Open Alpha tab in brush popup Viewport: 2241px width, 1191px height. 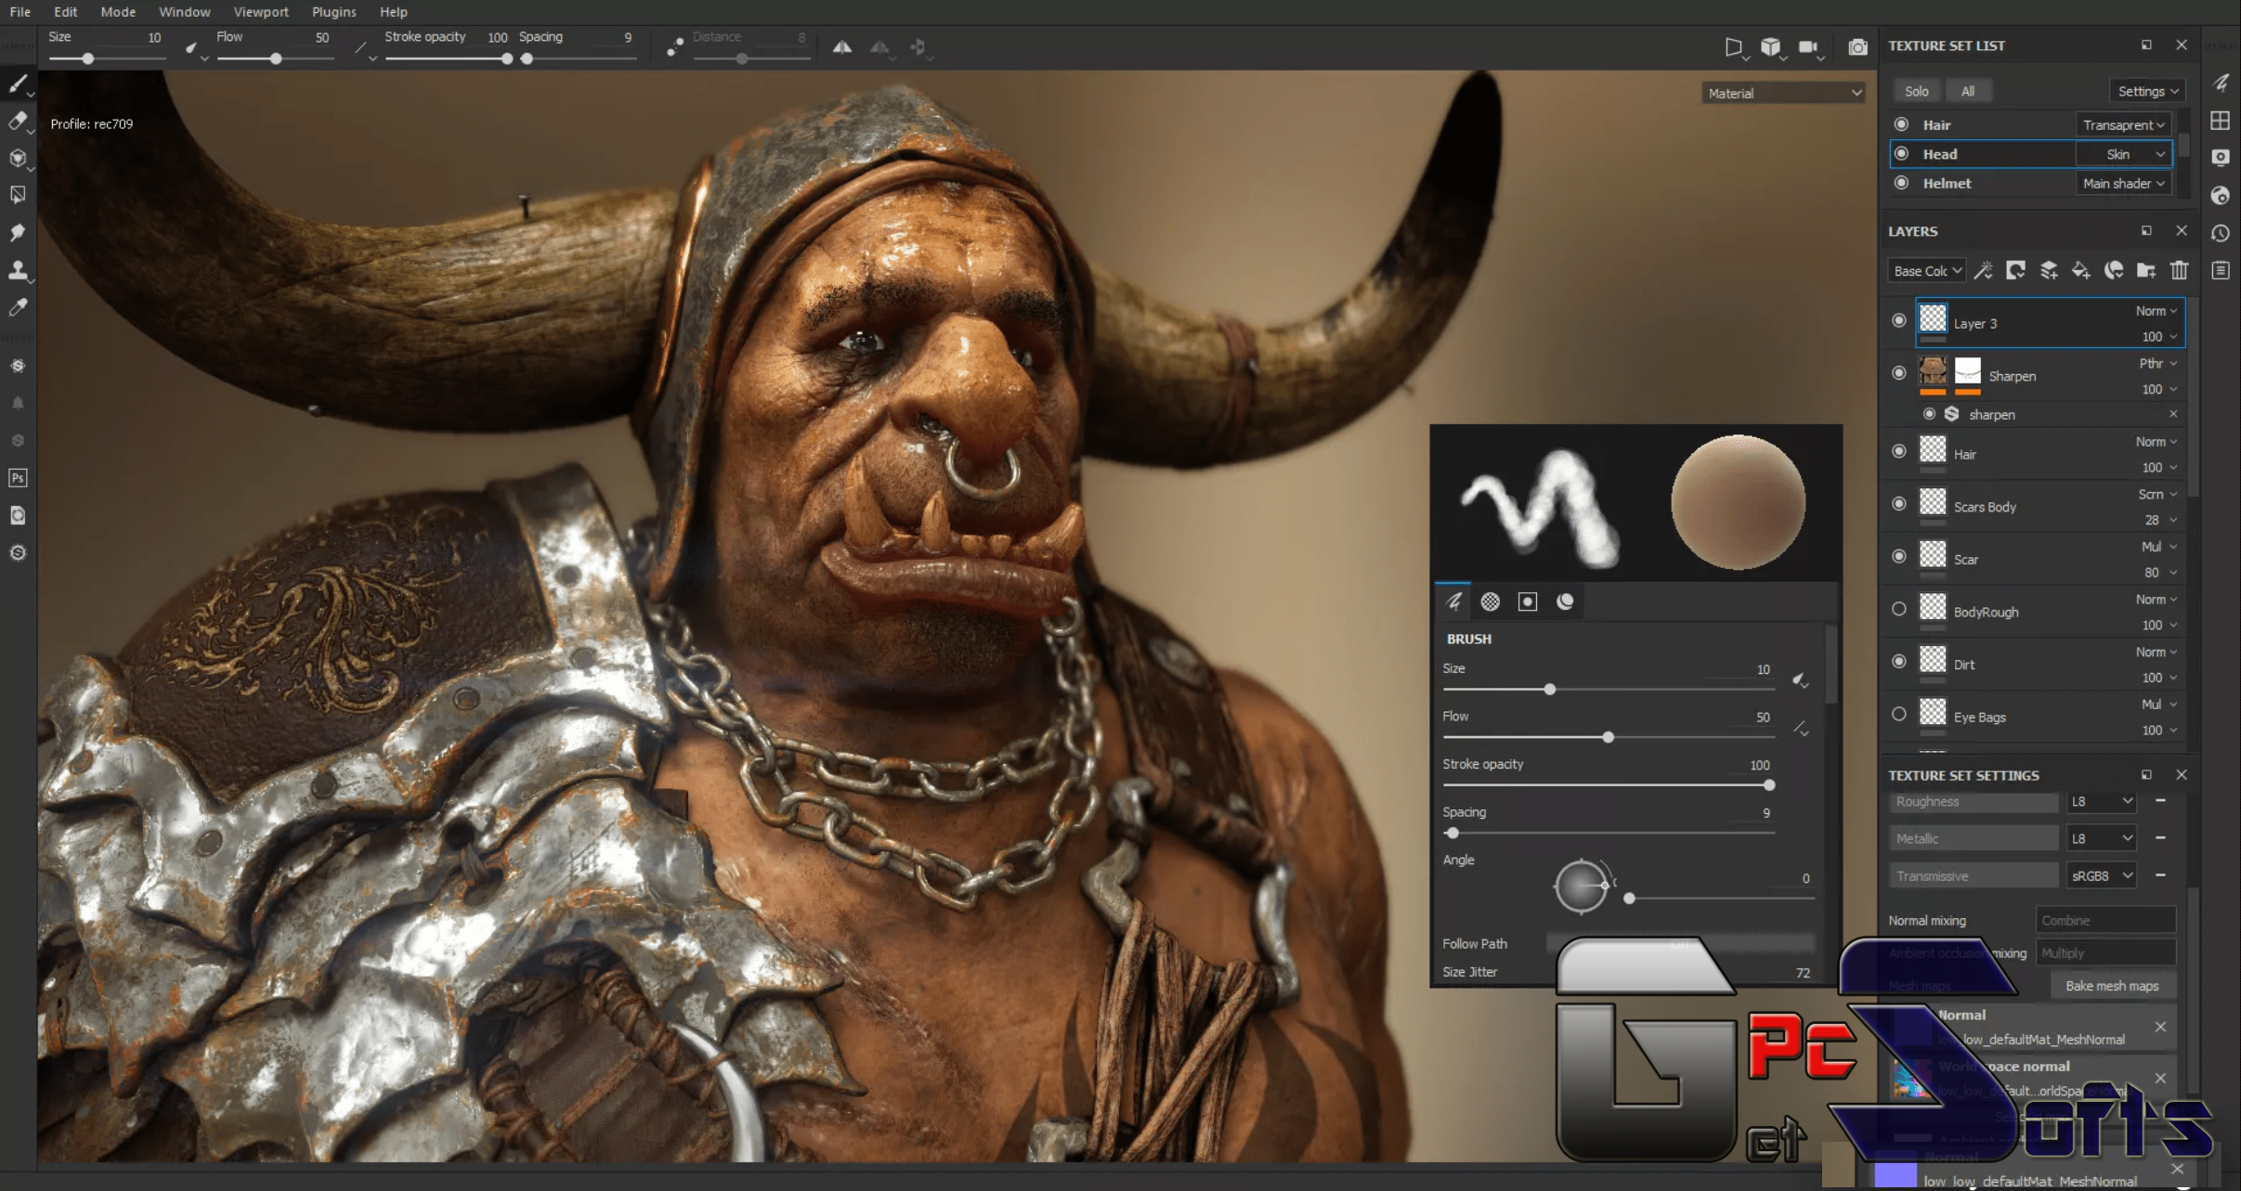tap(1491, 602)
